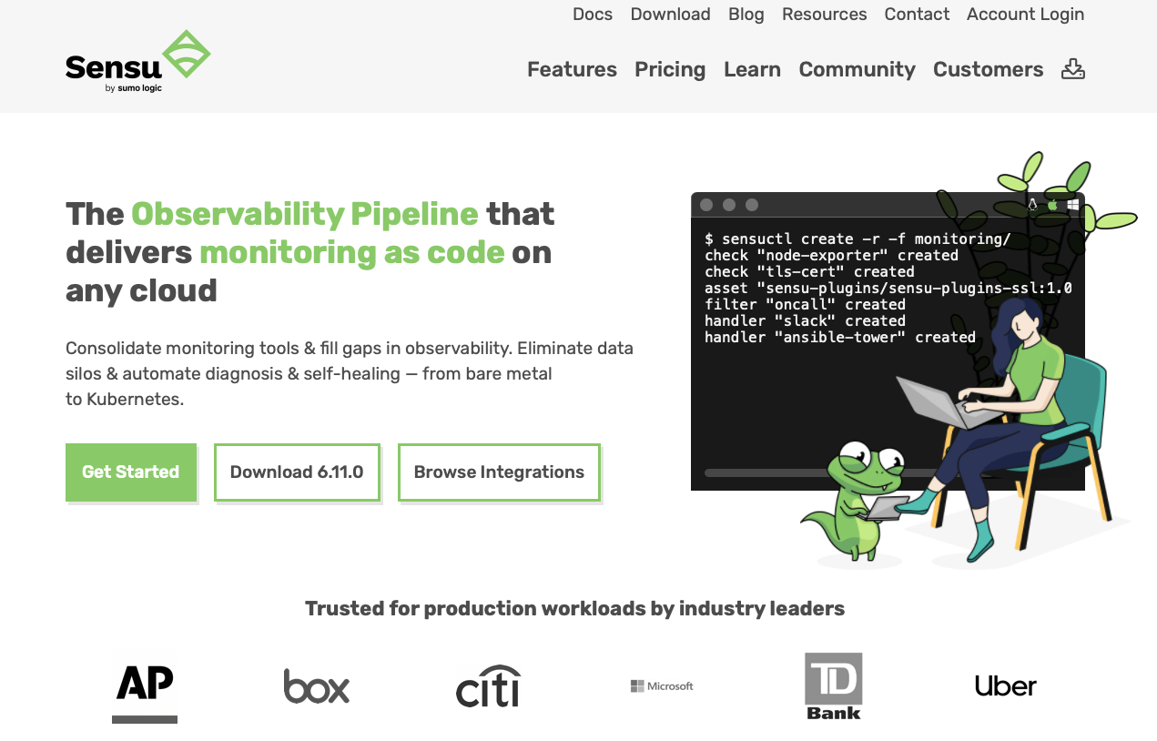
Task: Open the Contact page
Action: (x=917, y=15)
